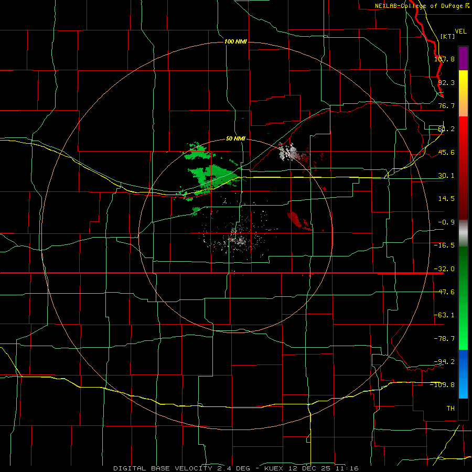Select the -32.0 value on velocity scale
Image resolution: width=472 pixels, height=472 pixels.
(x=444, y=269)
